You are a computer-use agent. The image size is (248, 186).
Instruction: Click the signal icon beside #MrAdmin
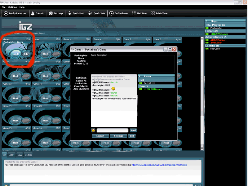pyautogui.click(x=207, y=43)
